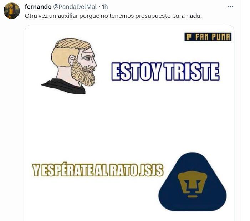Click the Chad character's beard
Viewport: 250px width, 221px height.
coord(83,72)
